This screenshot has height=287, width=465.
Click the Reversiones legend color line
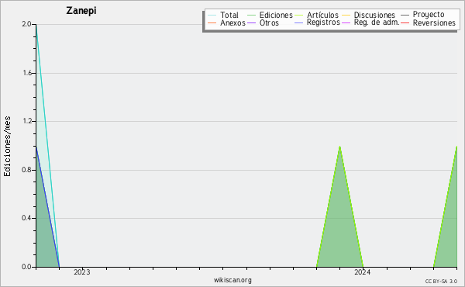tap(405, 22)
